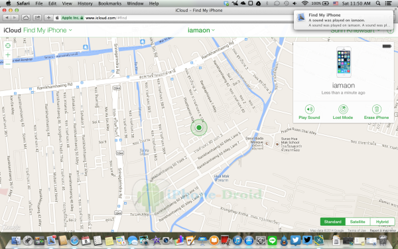Zoom in on the map

pos(8,55)
